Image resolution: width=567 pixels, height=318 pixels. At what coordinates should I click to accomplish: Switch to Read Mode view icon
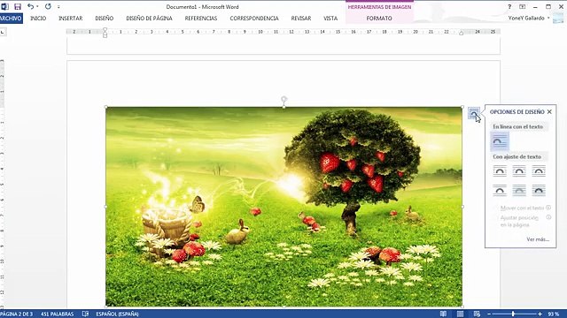443,314
